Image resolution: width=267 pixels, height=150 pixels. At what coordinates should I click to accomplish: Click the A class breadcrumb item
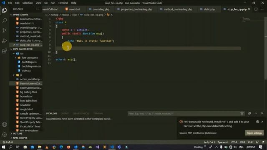pos(110,15)
